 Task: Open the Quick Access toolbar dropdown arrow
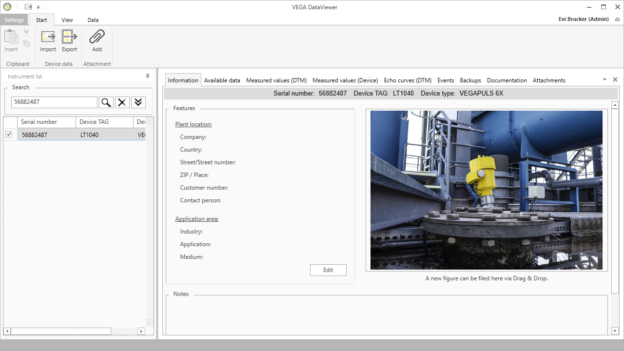tap(38, 7)
